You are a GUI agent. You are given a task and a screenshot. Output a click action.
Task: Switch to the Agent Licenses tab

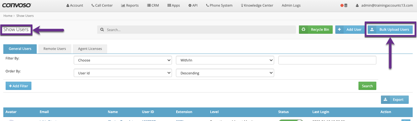[x=90, y=49]
